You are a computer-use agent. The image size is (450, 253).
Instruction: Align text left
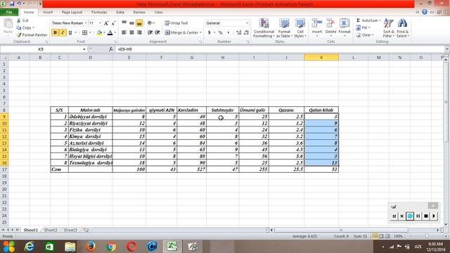[124, 33]
